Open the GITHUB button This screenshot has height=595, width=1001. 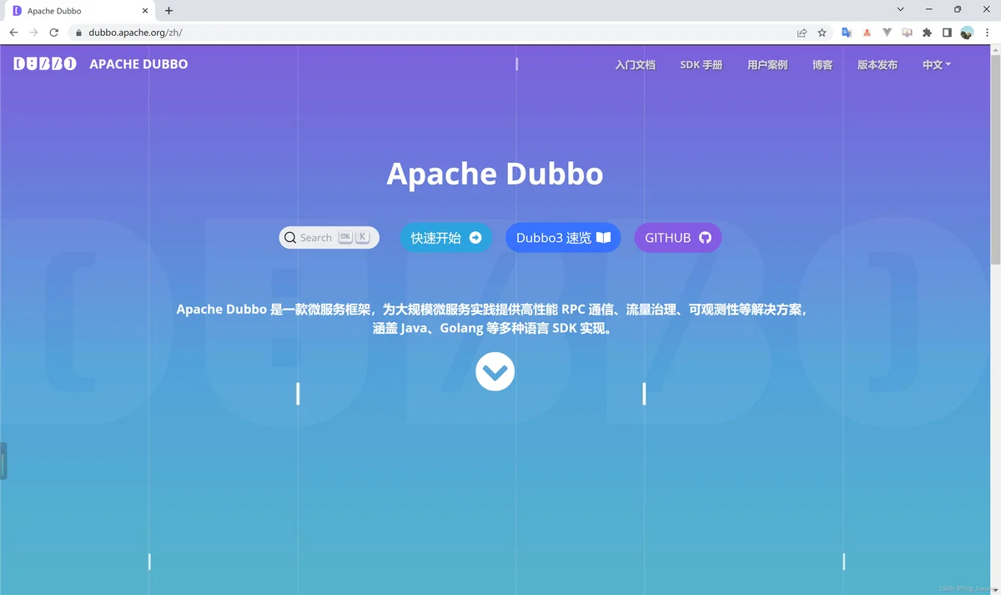(x=678, y=238)
